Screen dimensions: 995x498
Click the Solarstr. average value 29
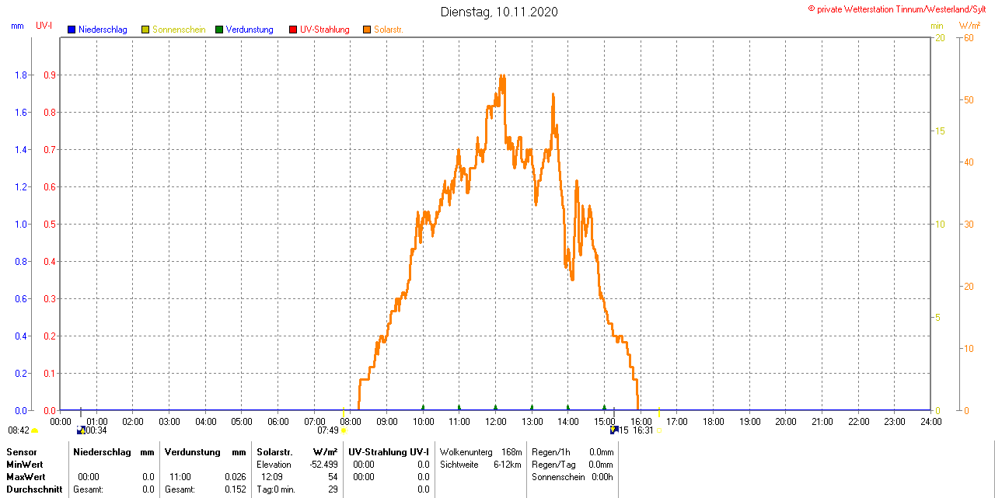[x=333, y=489]
